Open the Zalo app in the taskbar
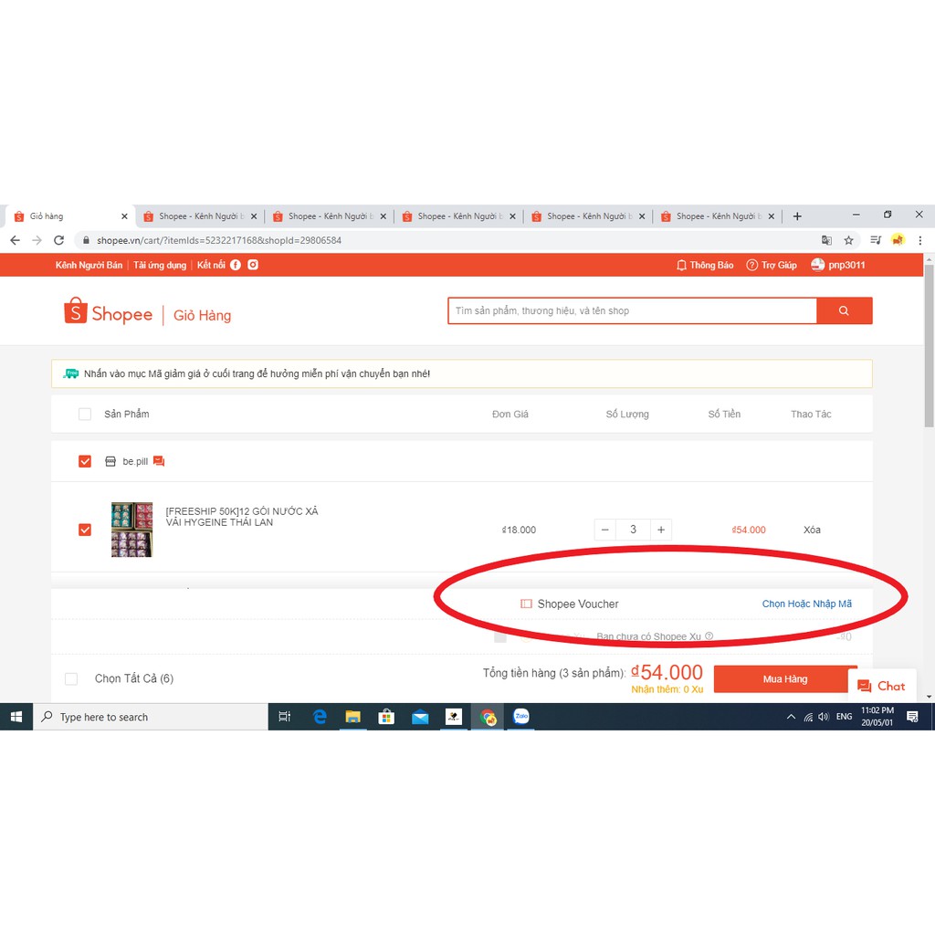Viewport: 935px width, 935px height. (x=521, y=717)
